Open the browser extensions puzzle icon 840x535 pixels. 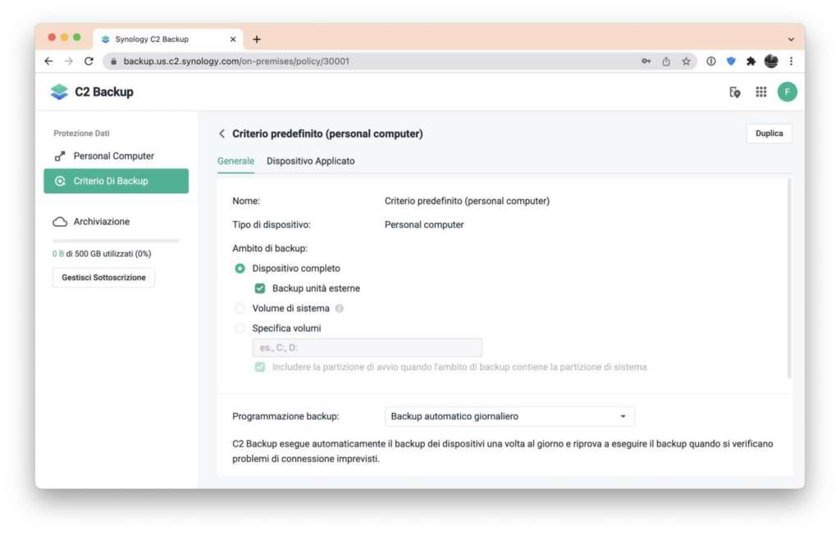coord(751,61)
